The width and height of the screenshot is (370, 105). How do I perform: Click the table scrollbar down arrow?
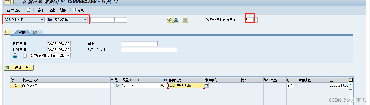click(350, 90)
